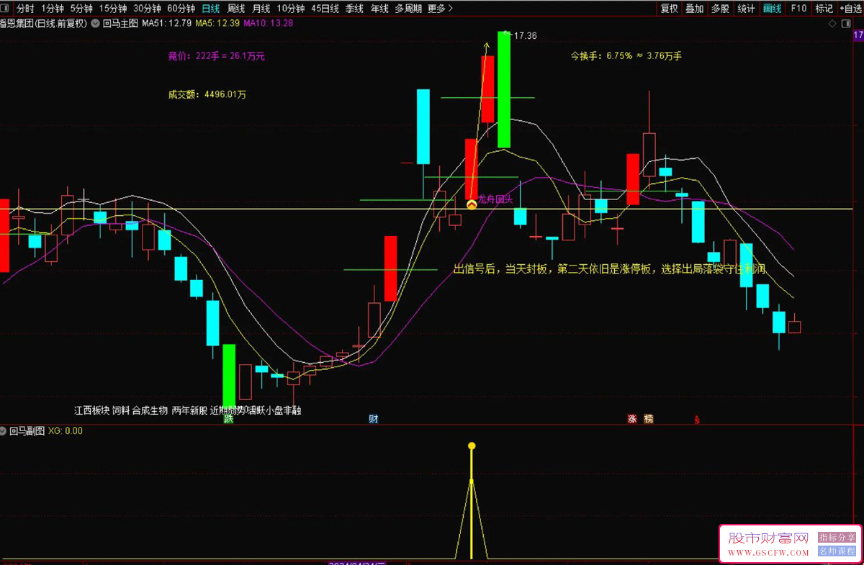Click the blue 财 marker icon
This screenshot has width=864, height=565.
pyautogui.click(x=374, y=419)
